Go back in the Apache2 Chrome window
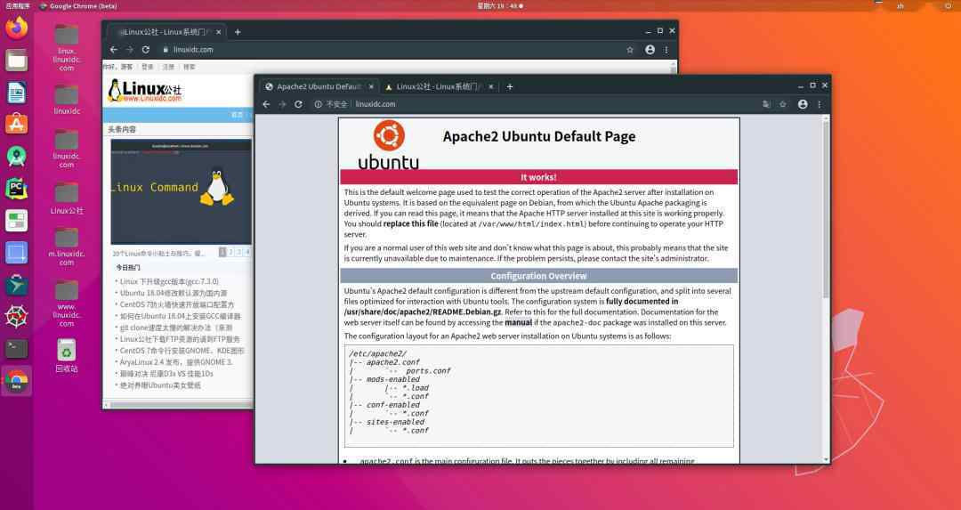This screenshot has width=961, height=510. click(266, 104)
